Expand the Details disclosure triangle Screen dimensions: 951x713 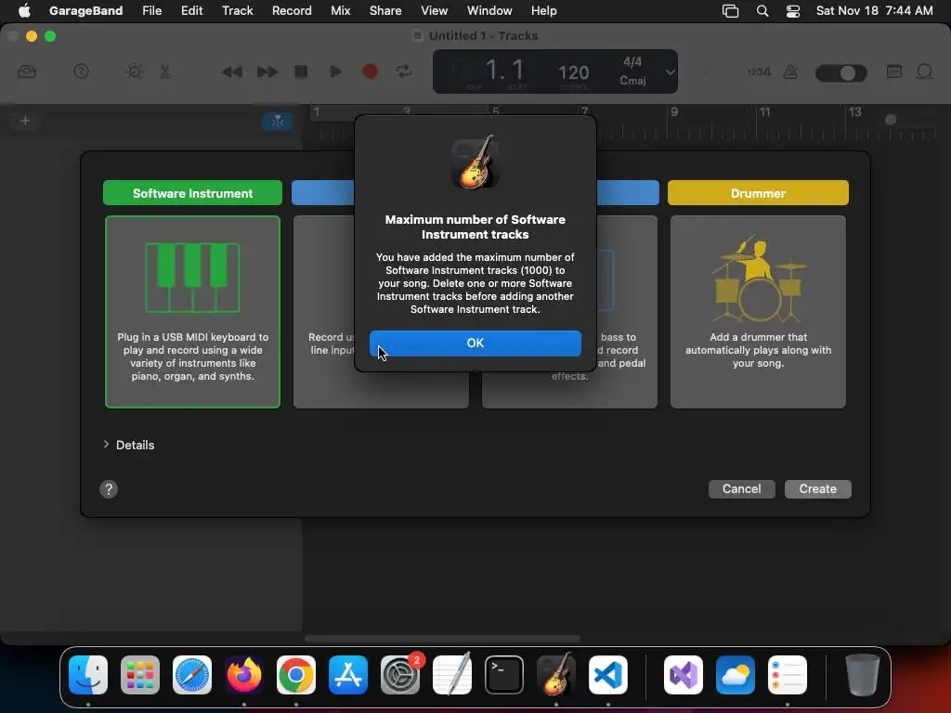[106, 445]
